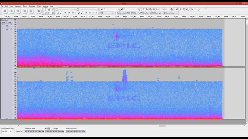Open the Sync-Lock tracks clock icon
Image resolution: width=248 pixels, height=139 pixels.
pos(171,9)
